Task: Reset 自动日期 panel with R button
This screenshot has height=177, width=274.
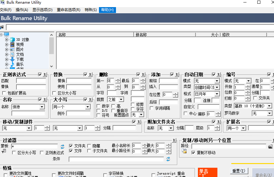Action: click(x=219, y=74)
